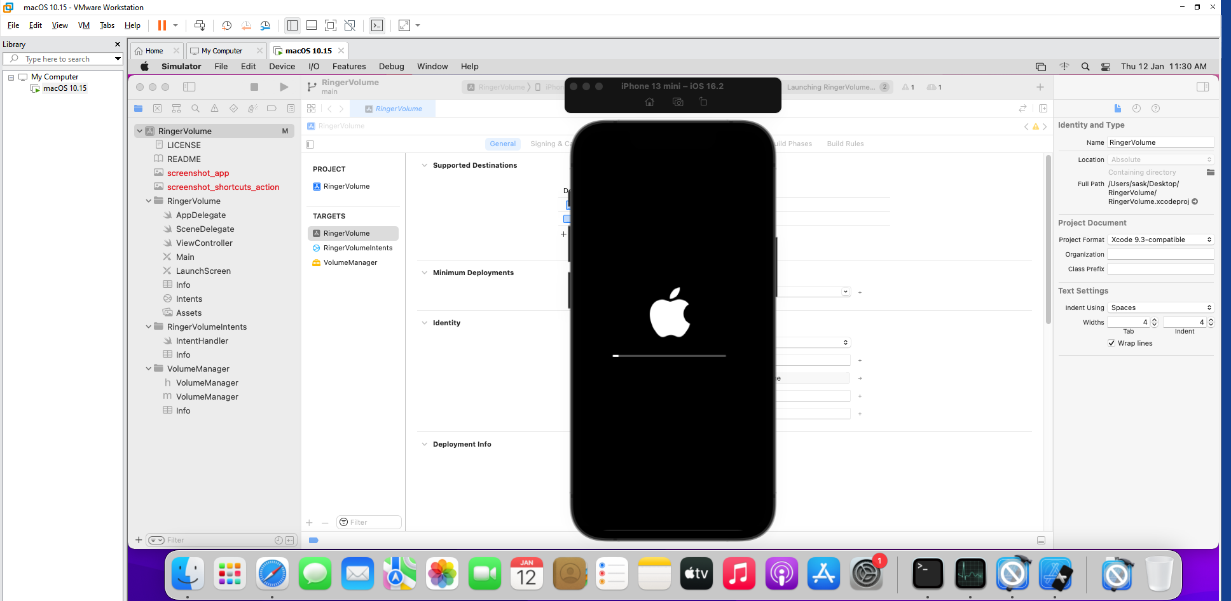Screen dimensions: 1231x601
Task: Collapse the Deployment Info section
Action: (425, 444)
